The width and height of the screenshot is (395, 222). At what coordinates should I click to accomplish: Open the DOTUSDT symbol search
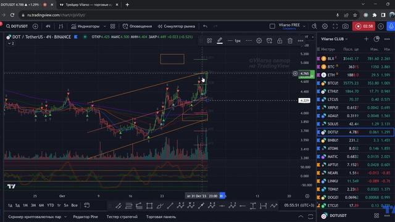pyautogui.click(x=17, y=26)
